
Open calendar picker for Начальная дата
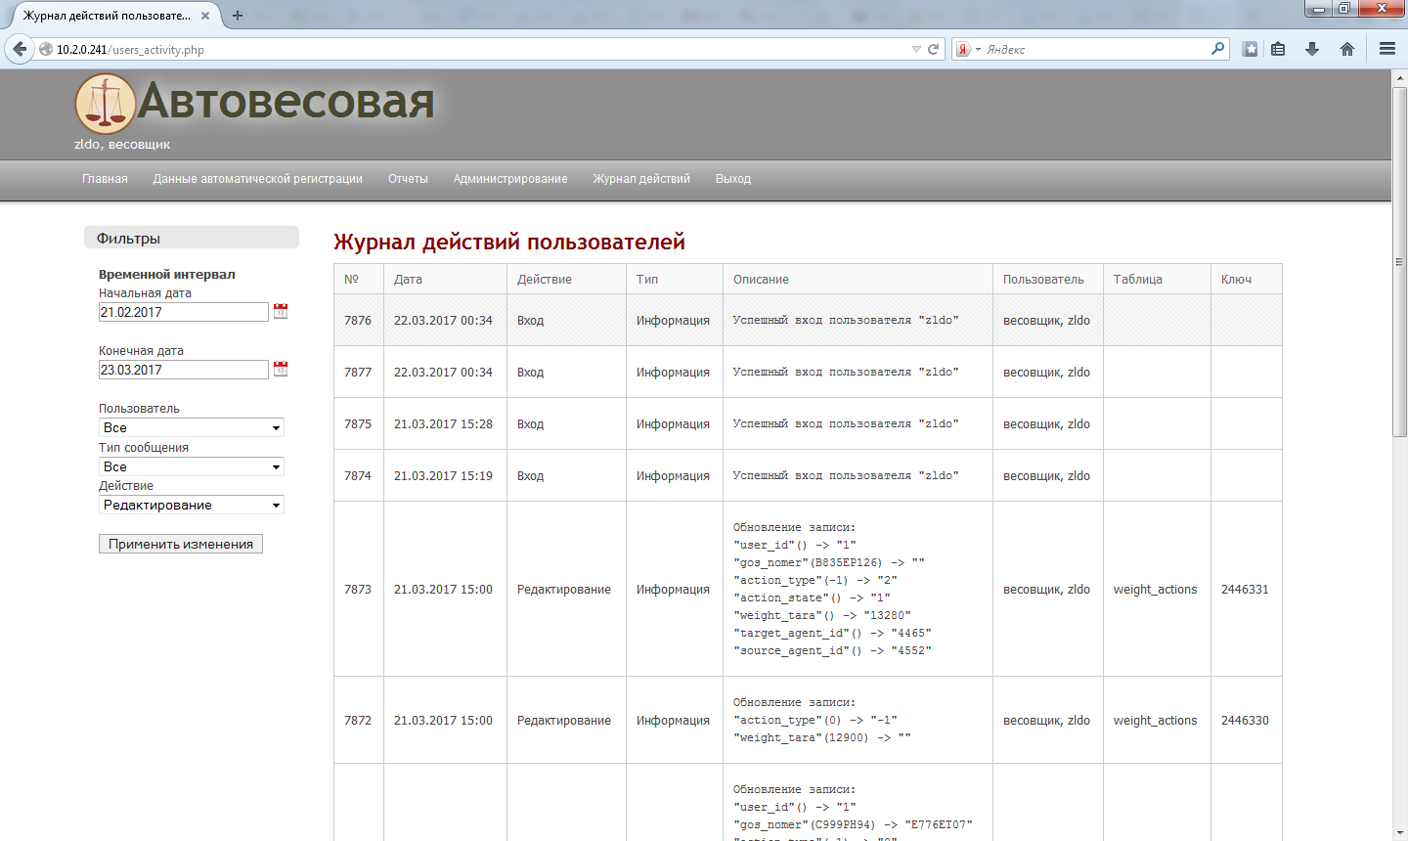(281, 311)
